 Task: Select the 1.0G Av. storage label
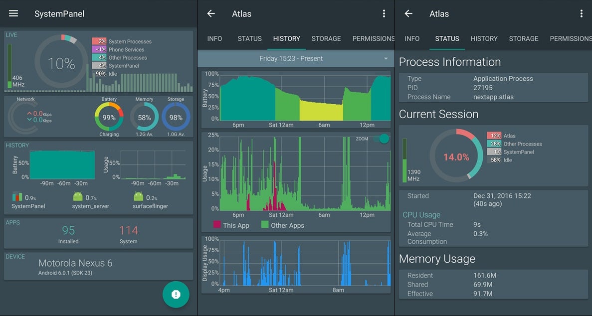(x=176, y=135)
